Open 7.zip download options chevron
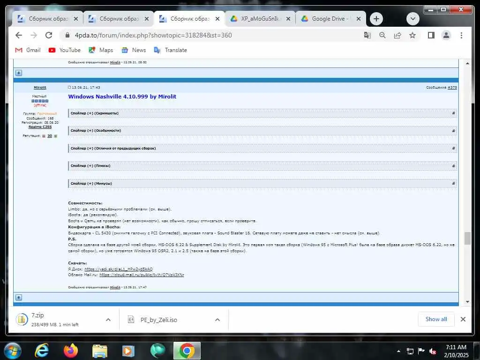480x360 pixels. [108, 320]
